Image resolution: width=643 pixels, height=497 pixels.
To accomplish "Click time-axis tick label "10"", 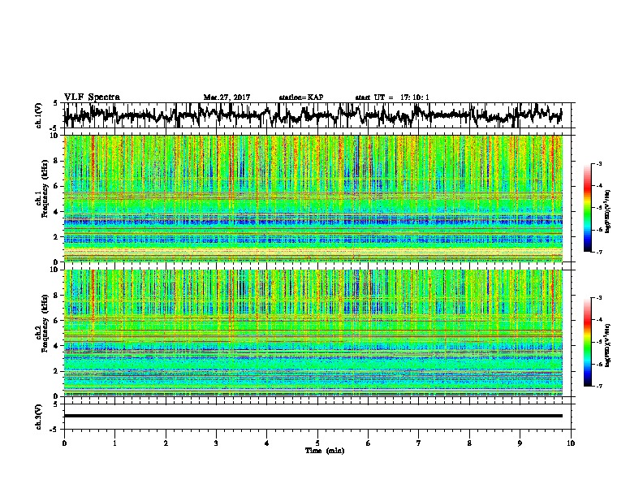I will (x=571, y=443).
